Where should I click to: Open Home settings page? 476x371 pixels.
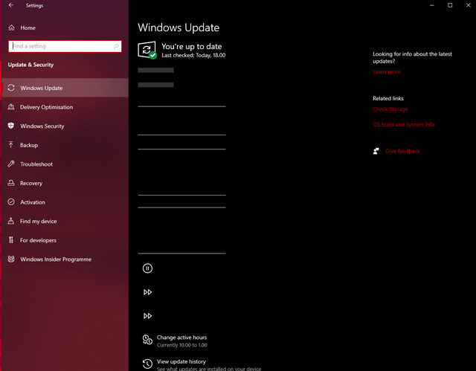pos(65,28)
